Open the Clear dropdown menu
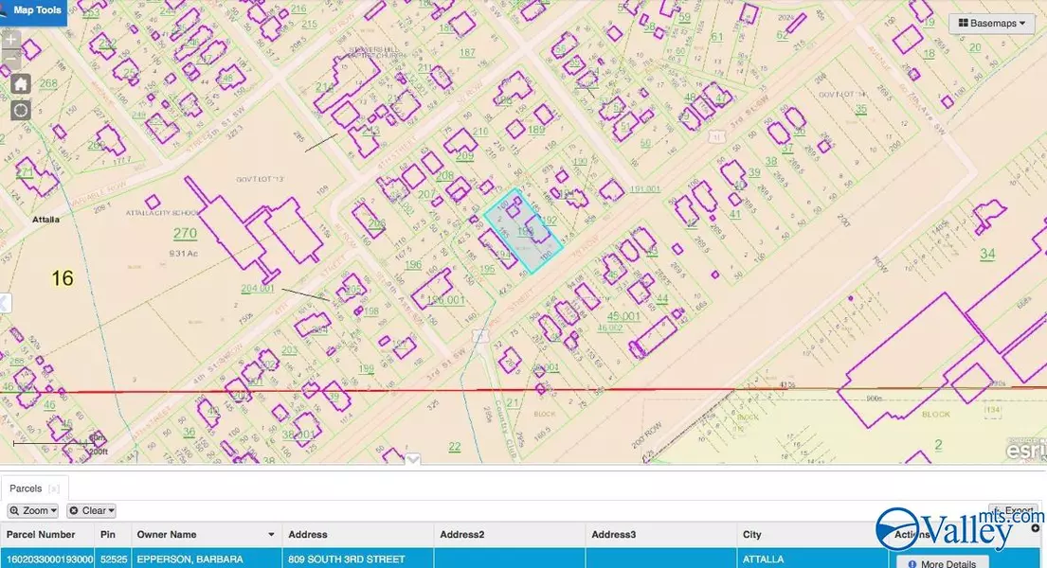This screenshot has width=1047, height=568. click(x=91, y=510)
